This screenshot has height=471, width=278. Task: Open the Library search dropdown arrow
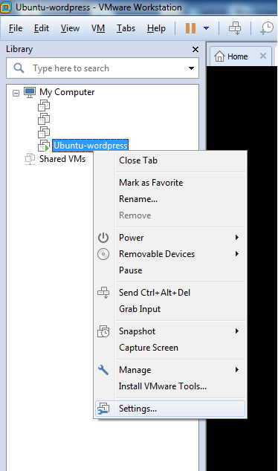[191, 68]
